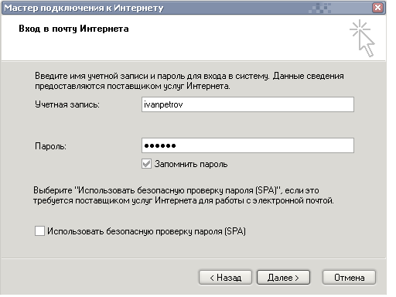Click the Учетная запись label
Screen dimensions: 396x297
[67, 104]
